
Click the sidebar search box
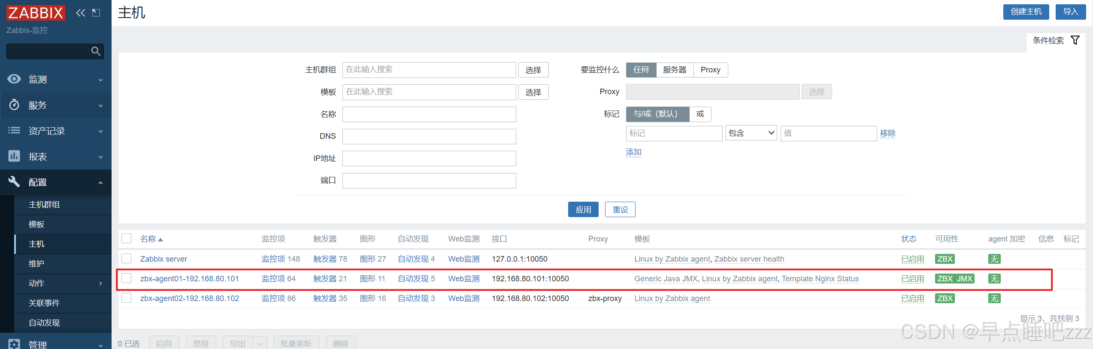(x=55, y=51)
